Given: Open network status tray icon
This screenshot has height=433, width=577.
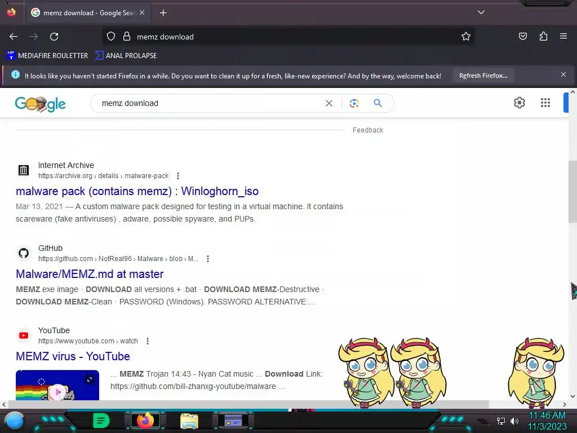Looking at the screenshot, I should tap(501, 421).
